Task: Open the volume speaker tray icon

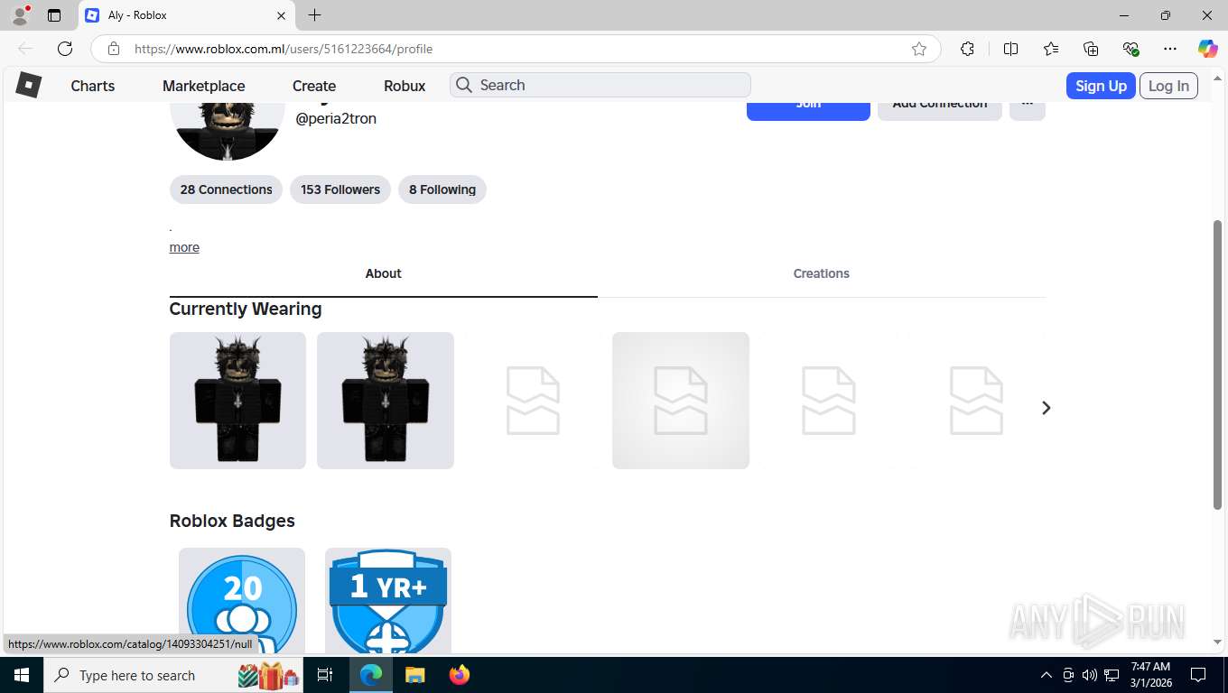Action: (1089, 675)
